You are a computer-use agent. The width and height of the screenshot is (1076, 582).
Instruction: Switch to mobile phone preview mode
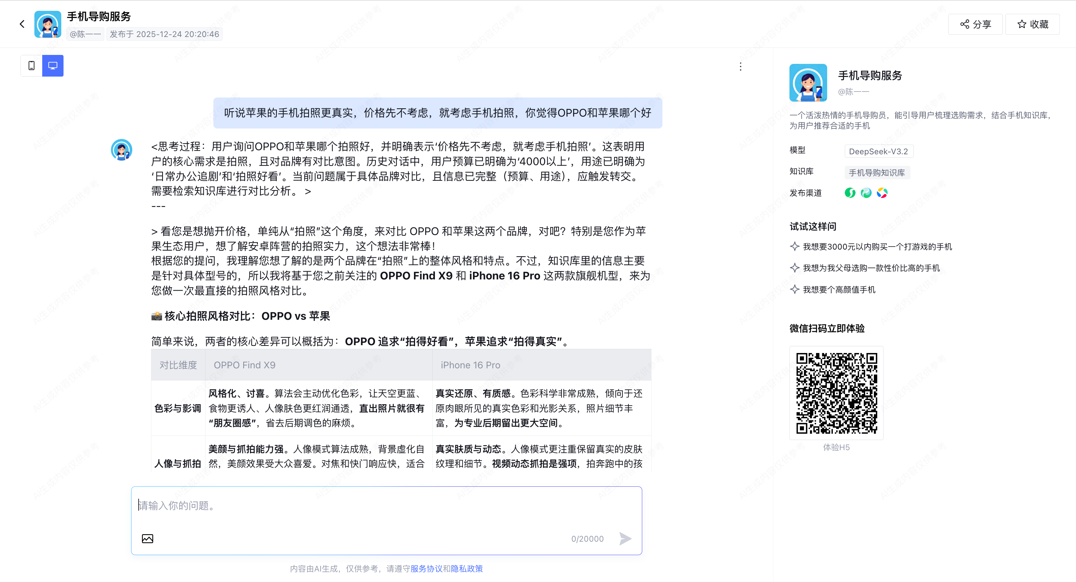tap(31, 65)
